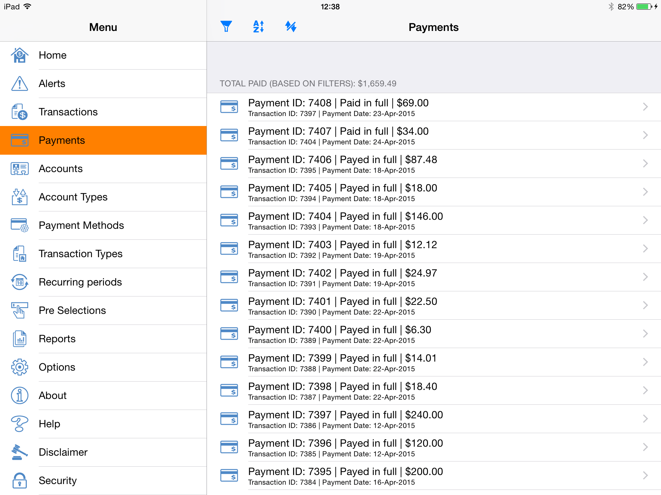Open the Alerts warning triangle icon
The image size is (661, 495).
pos(20,83)
